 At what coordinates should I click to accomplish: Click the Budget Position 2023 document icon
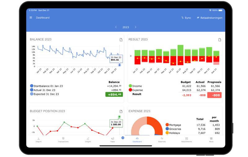121,111
